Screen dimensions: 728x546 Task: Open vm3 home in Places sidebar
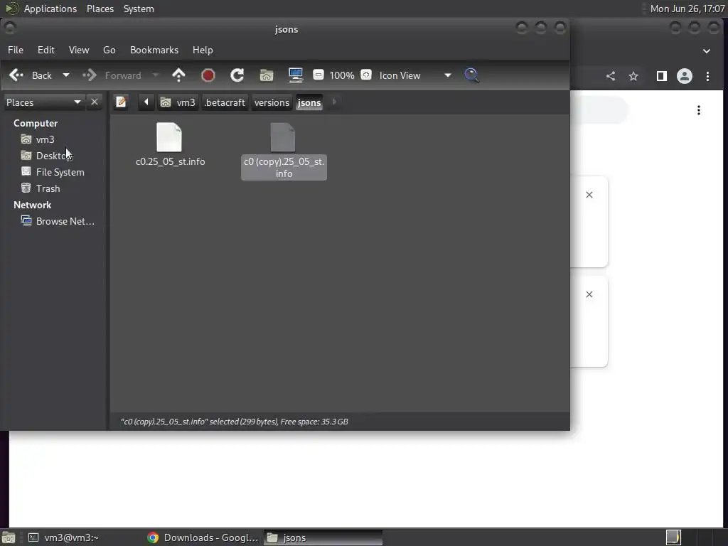pyautogui.click(x=45, y=139)
